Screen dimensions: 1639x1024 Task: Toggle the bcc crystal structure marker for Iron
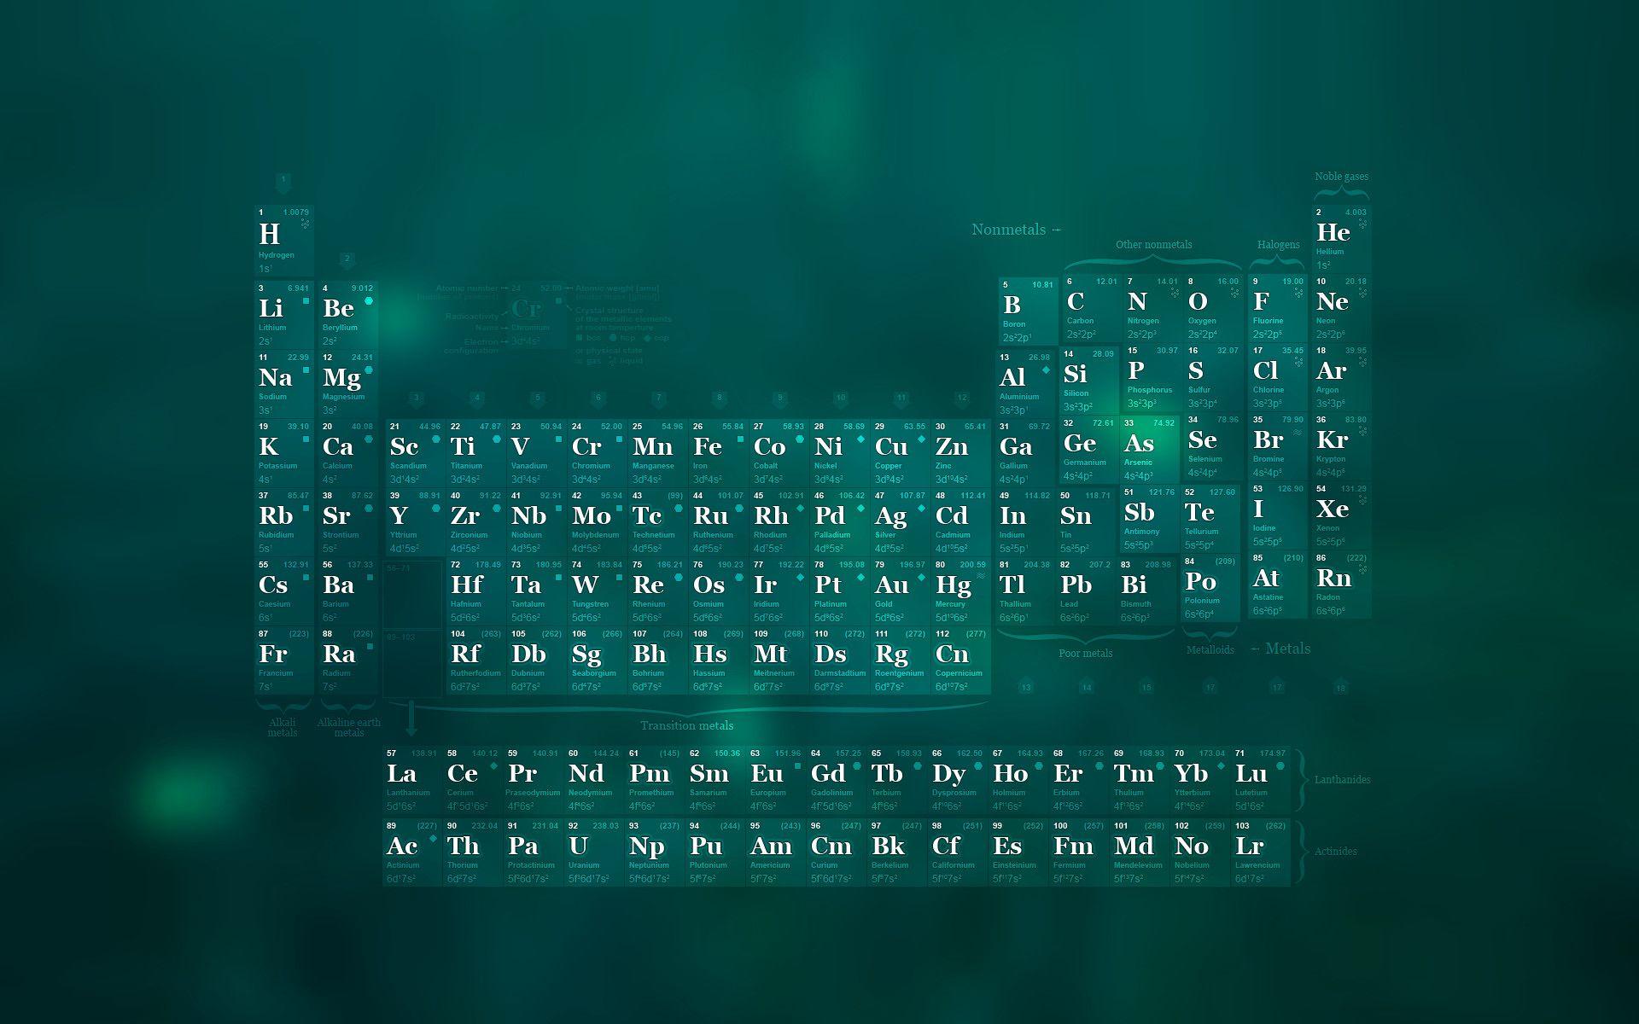click(x=741, y=439)
